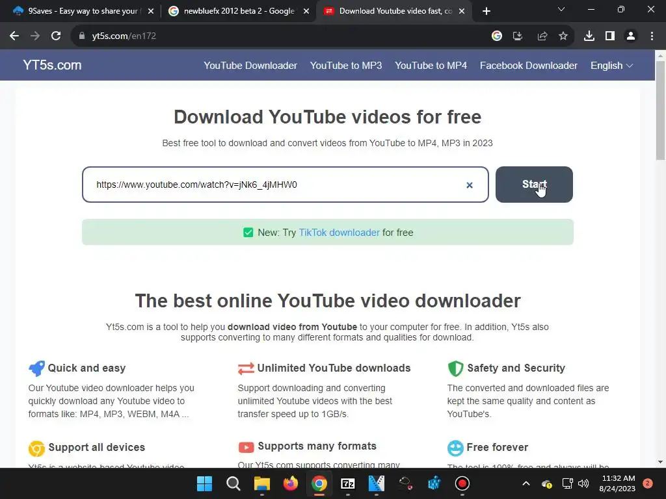Click the smiley icon beside Free forever
The image size is (666, 499).
(455, 448)
